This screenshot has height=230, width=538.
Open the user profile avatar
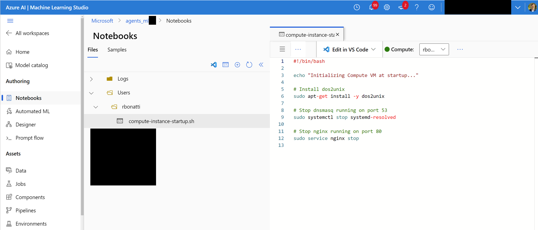(532, 8)
